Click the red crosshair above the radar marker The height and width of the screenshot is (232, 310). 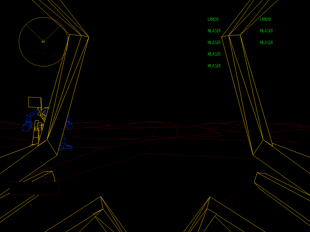point(43,40)
